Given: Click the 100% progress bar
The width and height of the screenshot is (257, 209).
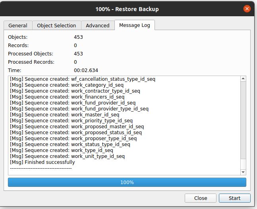Looking at the screenshot, I should point(127,182).
